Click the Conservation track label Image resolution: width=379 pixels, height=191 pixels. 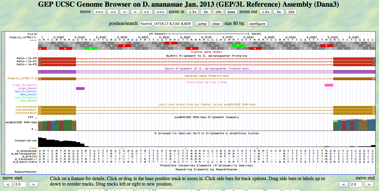tap(26, 141)
